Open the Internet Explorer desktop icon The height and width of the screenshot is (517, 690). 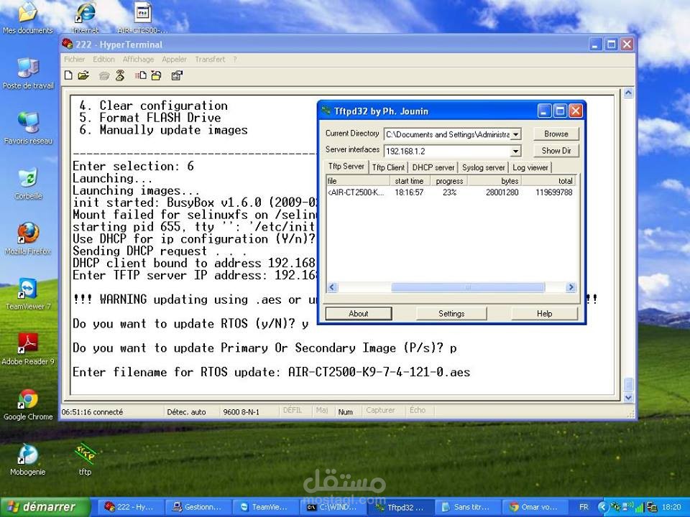[x=86, y=17]
